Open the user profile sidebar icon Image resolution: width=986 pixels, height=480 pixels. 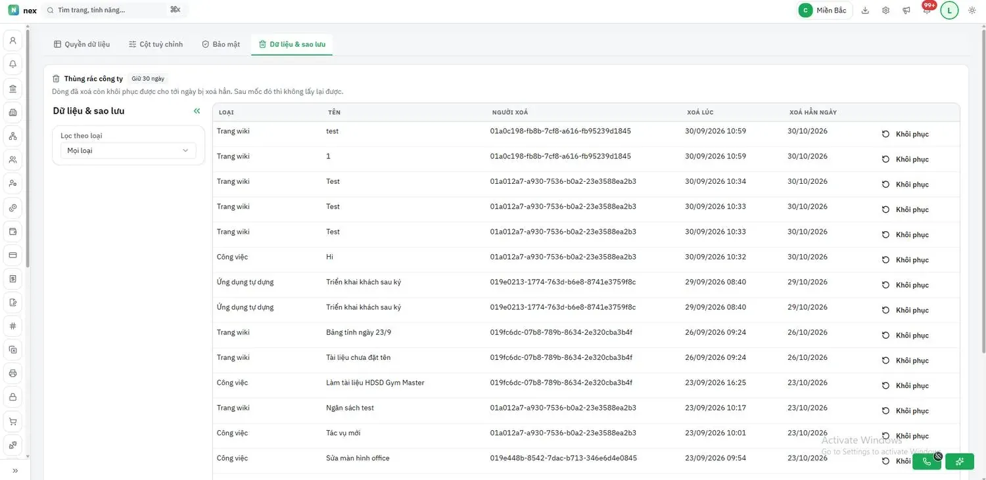[12, 41]
